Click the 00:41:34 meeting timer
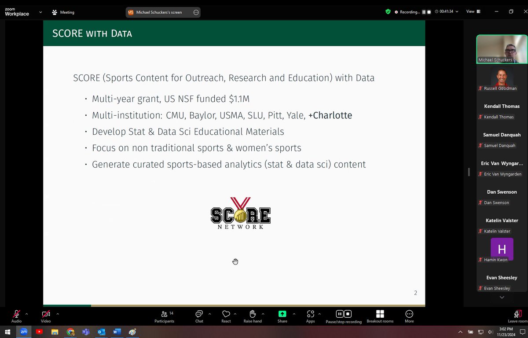The image size is (528, 338). point(446,12)
